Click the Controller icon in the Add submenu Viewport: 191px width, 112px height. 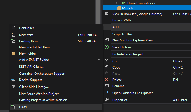pyautogui.click(x=13, y=28)
